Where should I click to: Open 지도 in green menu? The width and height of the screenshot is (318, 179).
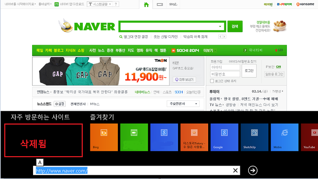[131, 50]
